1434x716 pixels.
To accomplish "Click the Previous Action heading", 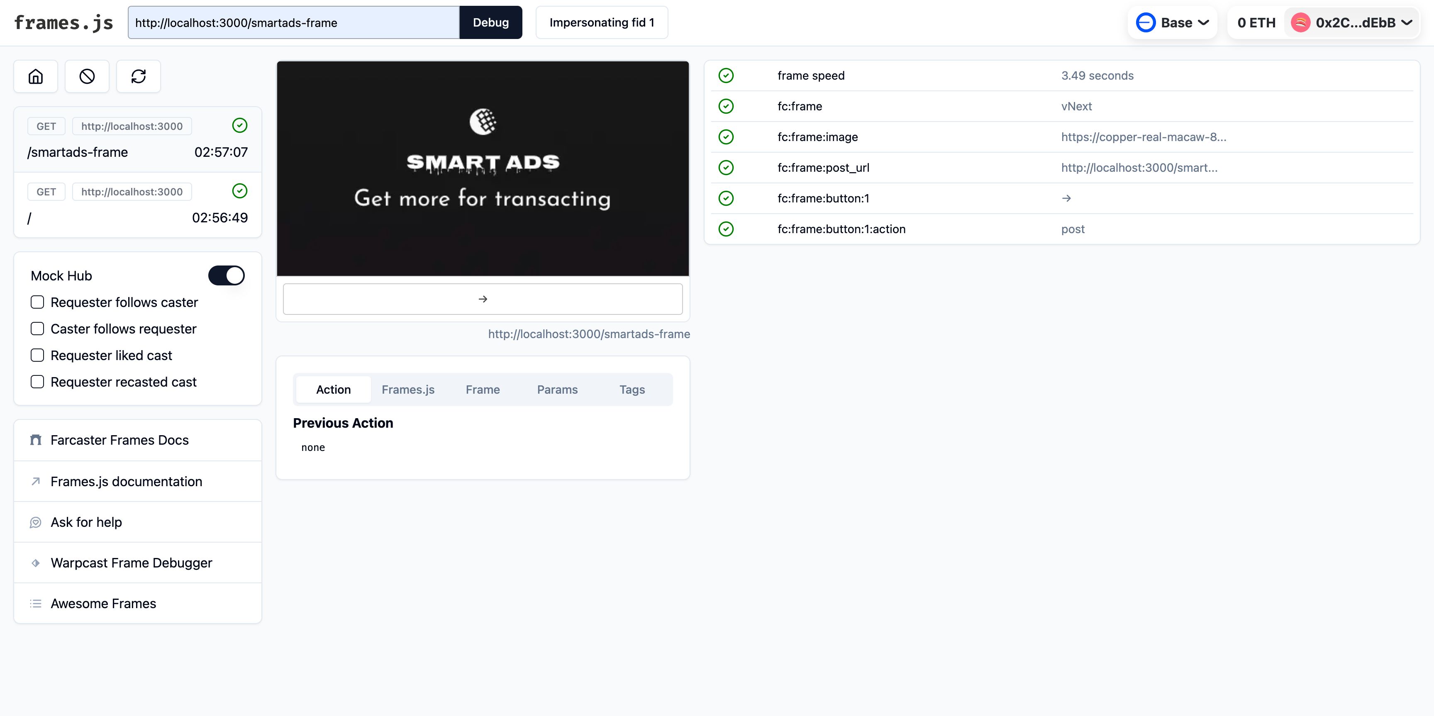I will pyautogui.click(x=343, y=423).
